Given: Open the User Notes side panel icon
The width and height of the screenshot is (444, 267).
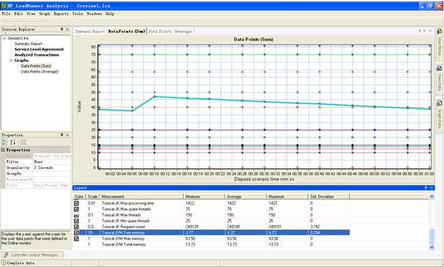Looking at the screenshot, I should tap(440, 32).
